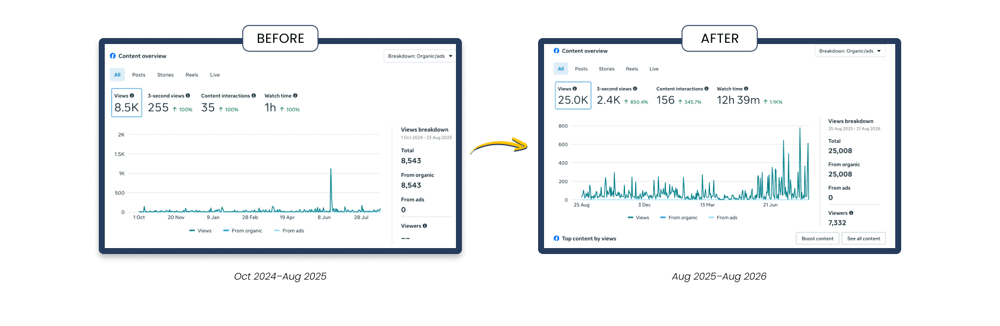1000x326 pixels.
Task: Select All tab in AFTER panel
Action: (x=561, y=69)
